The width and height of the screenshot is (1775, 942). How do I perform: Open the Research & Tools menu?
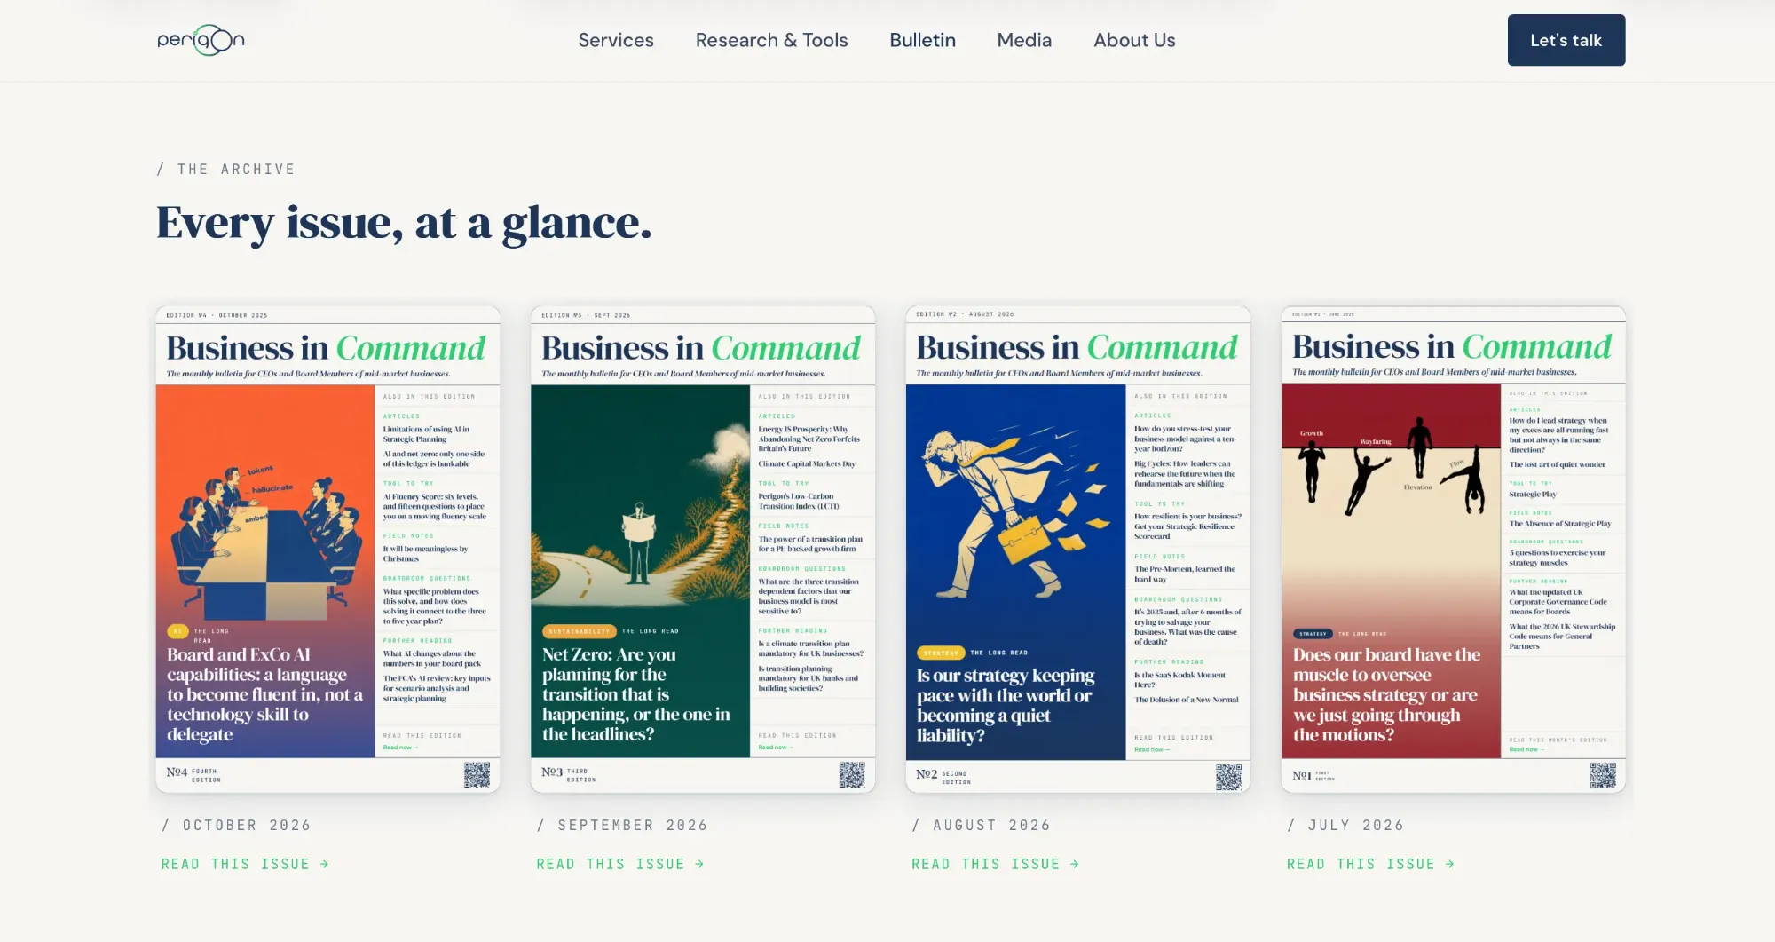pos(771,40)
